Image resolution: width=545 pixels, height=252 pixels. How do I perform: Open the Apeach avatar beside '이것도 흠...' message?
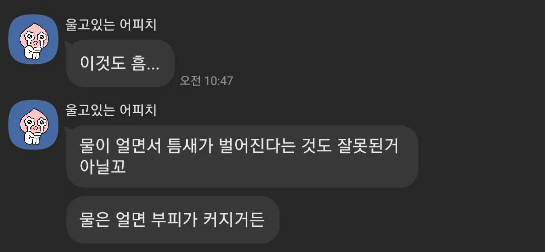[33, 39]
